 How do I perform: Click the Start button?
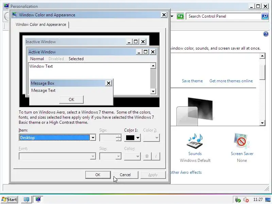[x=10, y=200]
